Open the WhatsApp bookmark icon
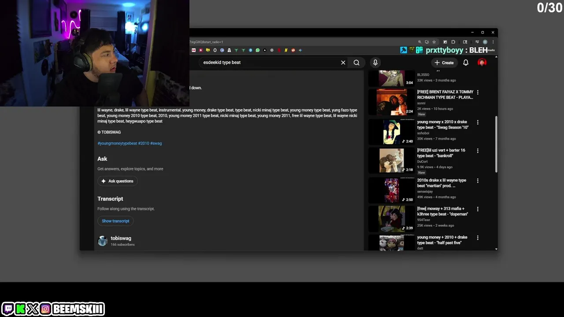The width and height of the screenshot is (564, 317). pyautogui.click(x=258, y=50)
